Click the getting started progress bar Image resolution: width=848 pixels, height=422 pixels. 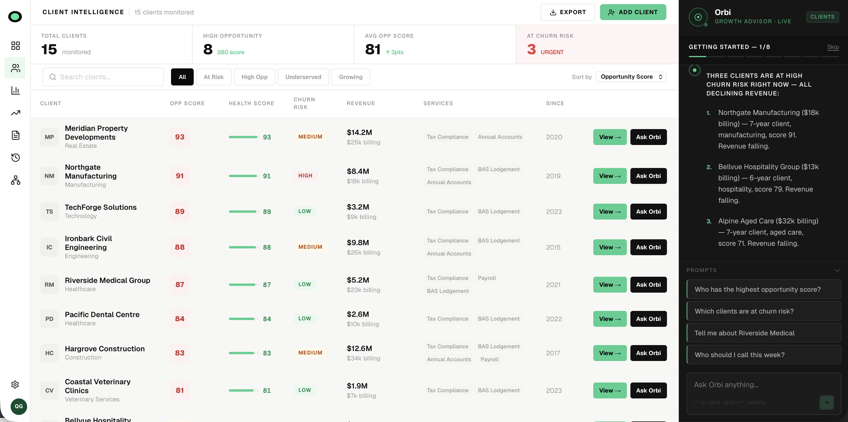pos(764,57)
